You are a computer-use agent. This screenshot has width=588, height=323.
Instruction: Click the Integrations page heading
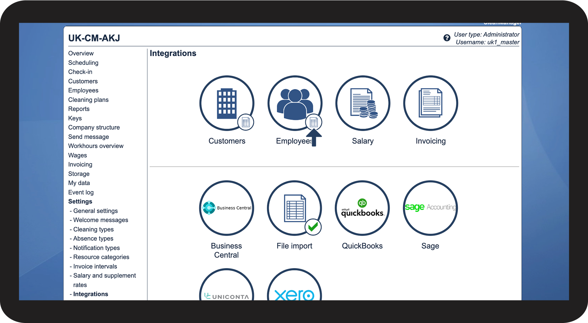click(x=173, y=53)
